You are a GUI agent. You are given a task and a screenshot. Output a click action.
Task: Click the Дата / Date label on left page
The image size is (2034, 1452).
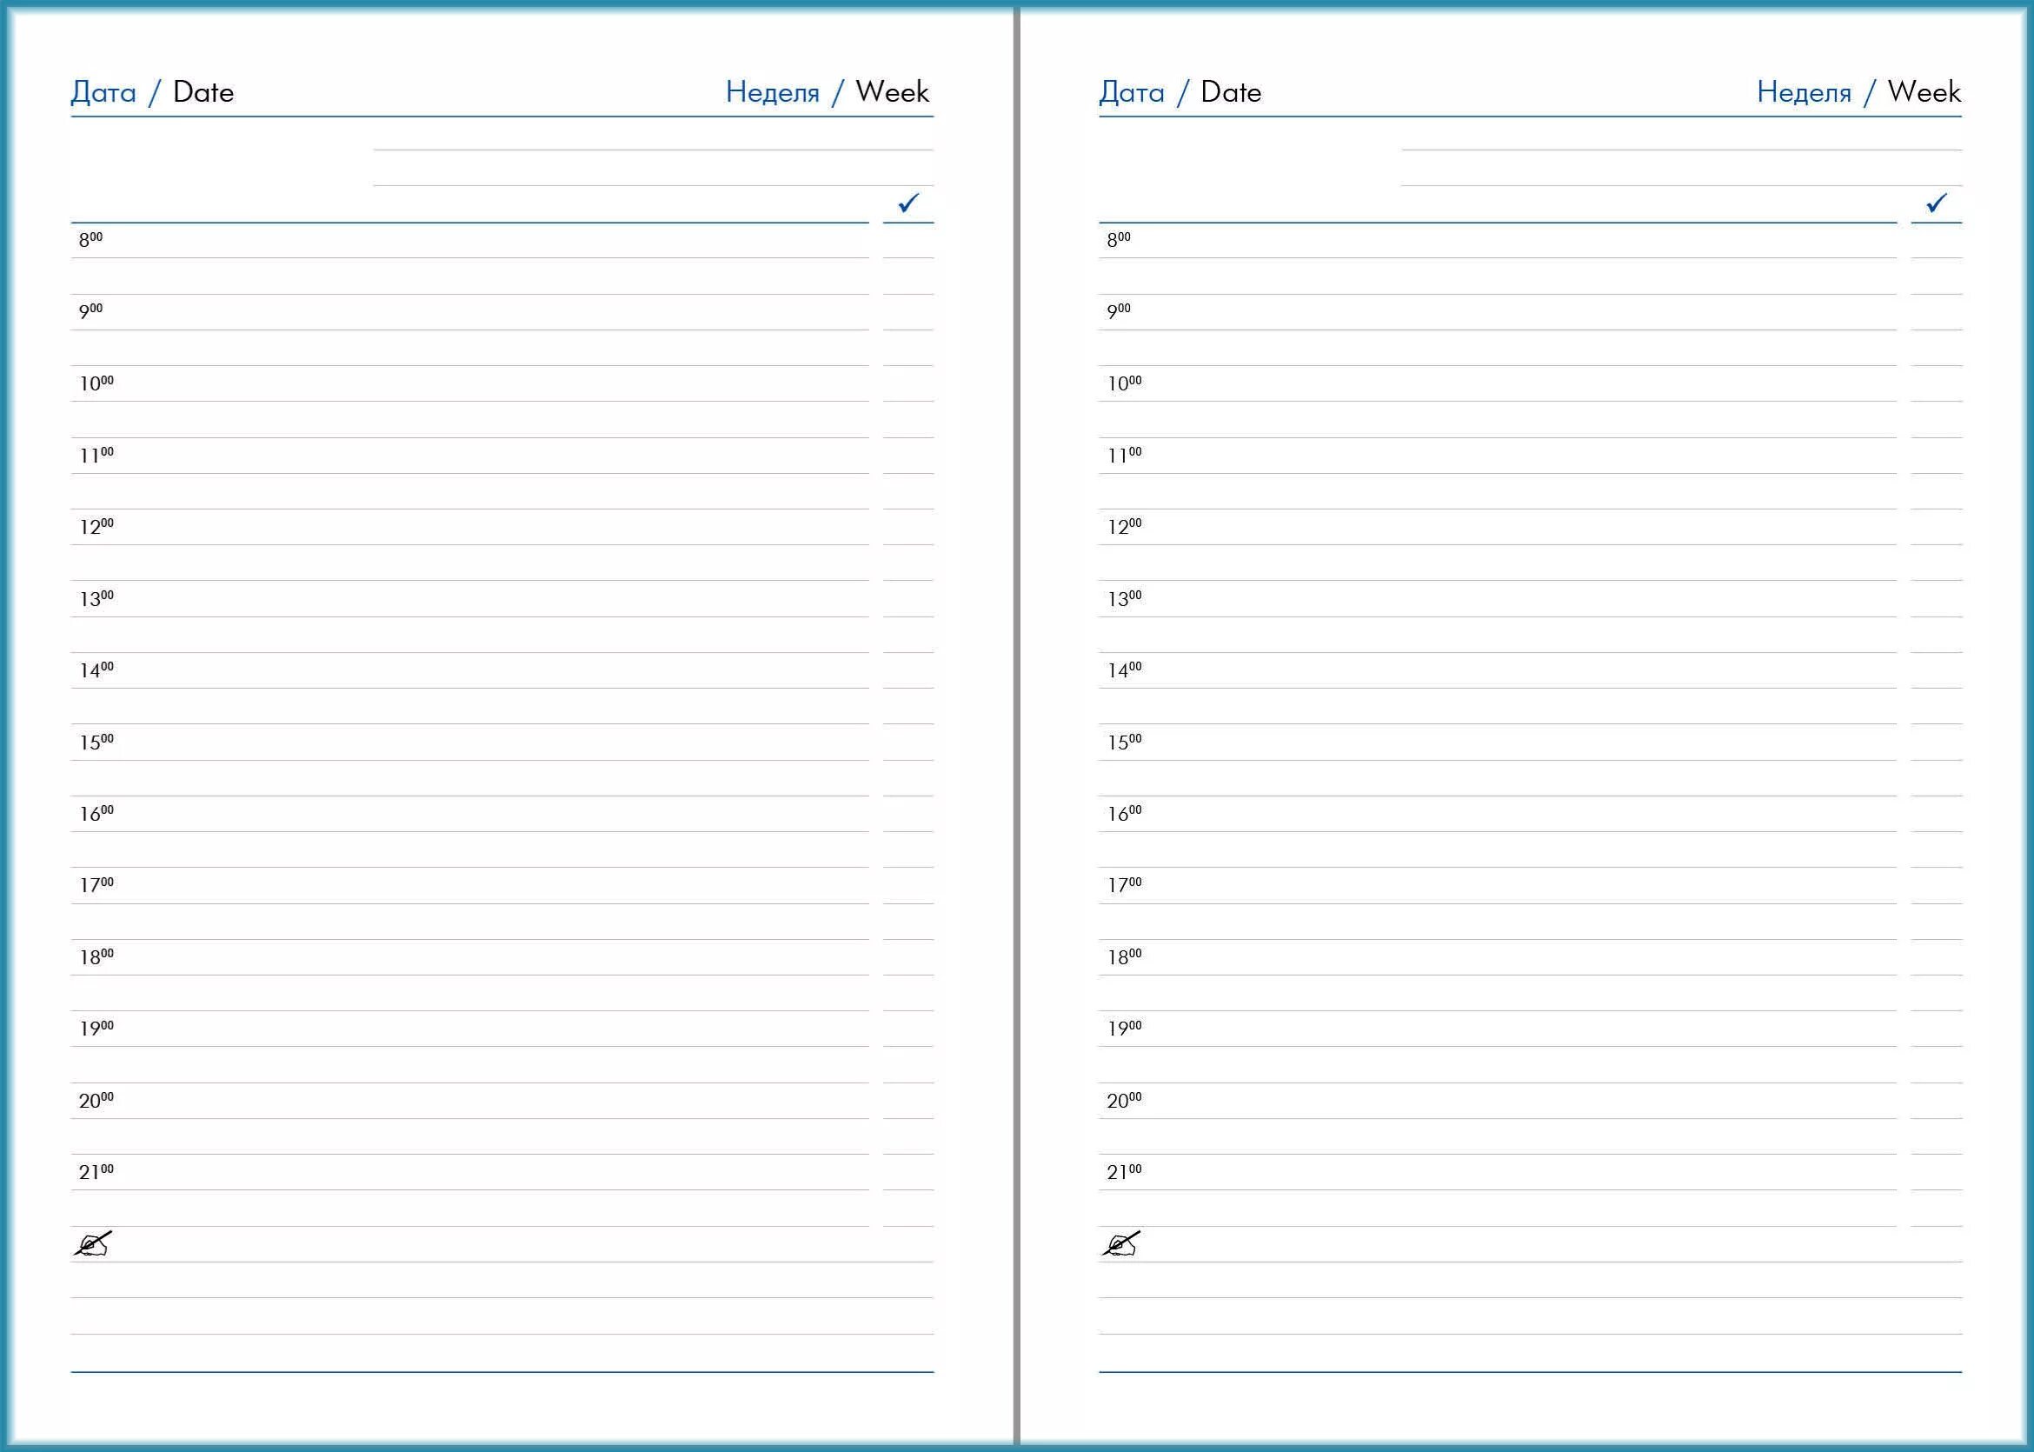[152, 92]
